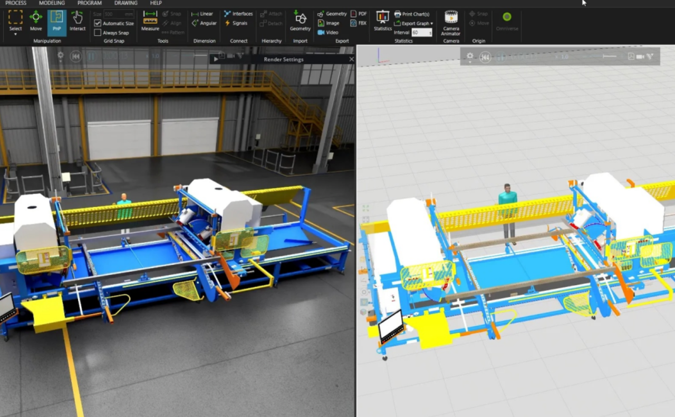Expand the Select tool dropdown arrow
Screen dimensions: 675x417
click(x=15, y=34)
